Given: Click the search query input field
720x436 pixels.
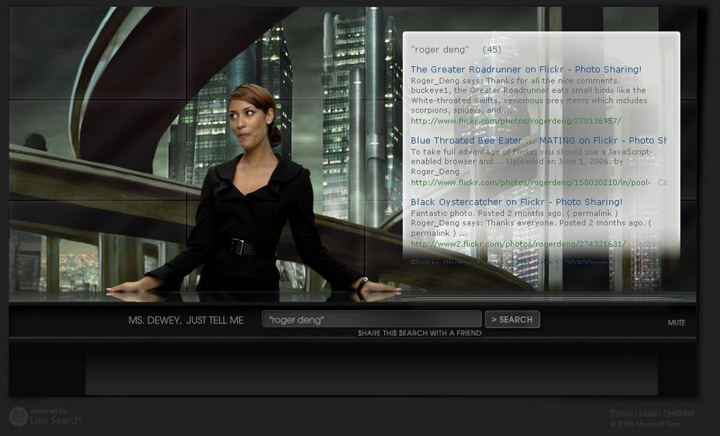Looking at the screenshot, I should [372, 319].
